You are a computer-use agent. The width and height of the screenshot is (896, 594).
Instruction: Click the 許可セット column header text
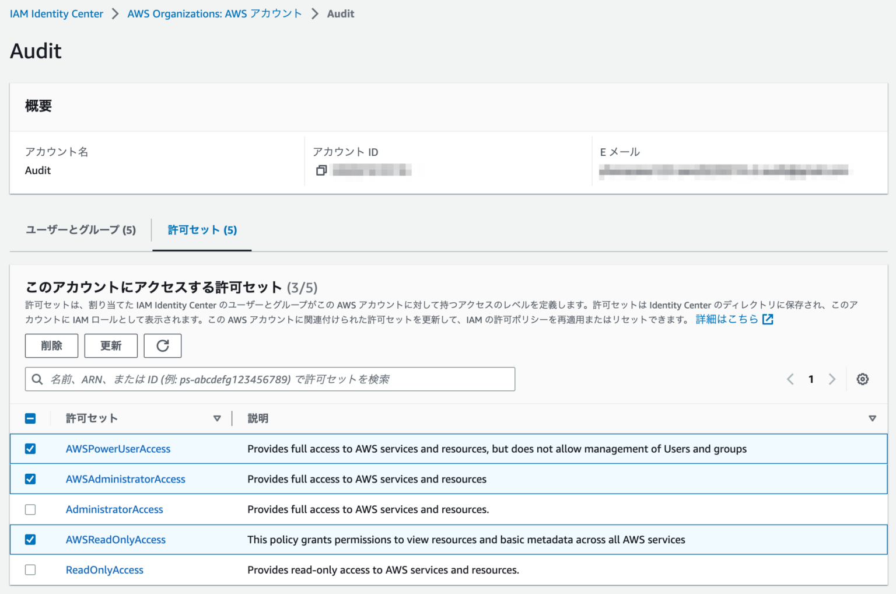click(x=92, y=418)
